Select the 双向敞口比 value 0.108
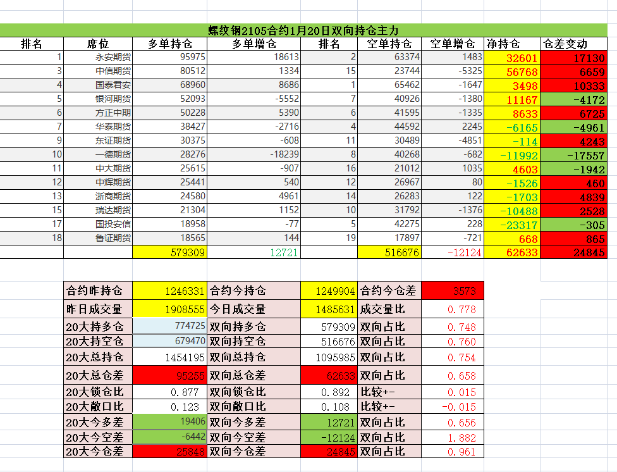The height and width of the screenshot is (472, 617). pos(329,406)
